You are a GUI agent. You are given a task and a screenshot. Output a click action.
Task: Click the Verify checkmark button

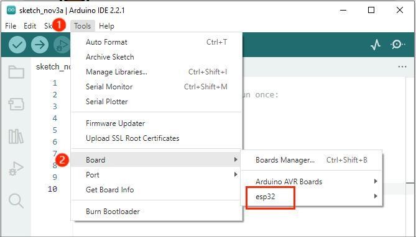pyautogui.click(x=17, y=45)
